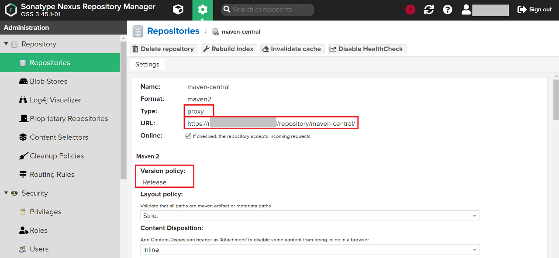Screen dimensions: 559x258
Task: Click the Privileges medal icon
Action: tap(23, 212)
